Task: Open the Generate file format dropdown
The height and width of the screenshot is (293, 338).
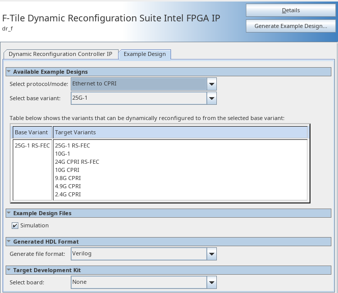Action: pos(212,253)
